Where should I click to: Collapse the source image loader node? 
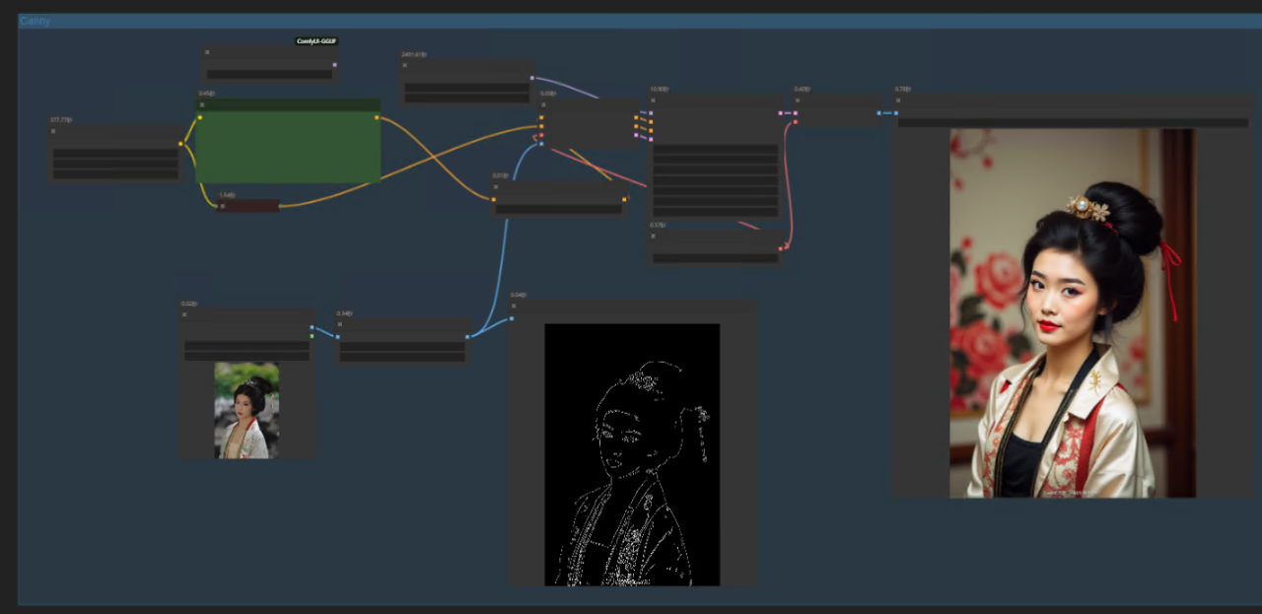pyautogui.click(x=184, y=314)
